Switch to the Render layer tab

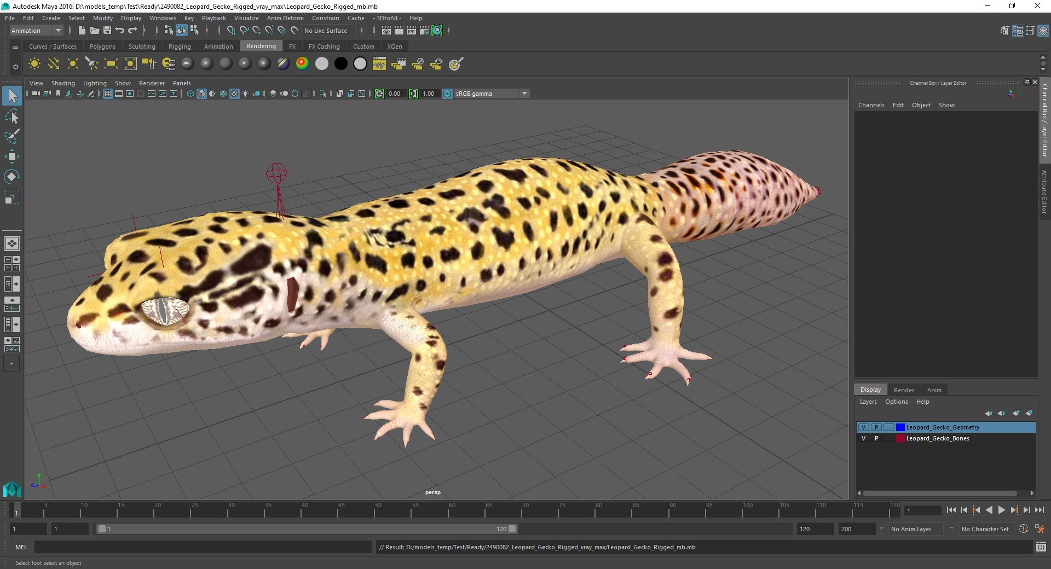coord(904,390)
